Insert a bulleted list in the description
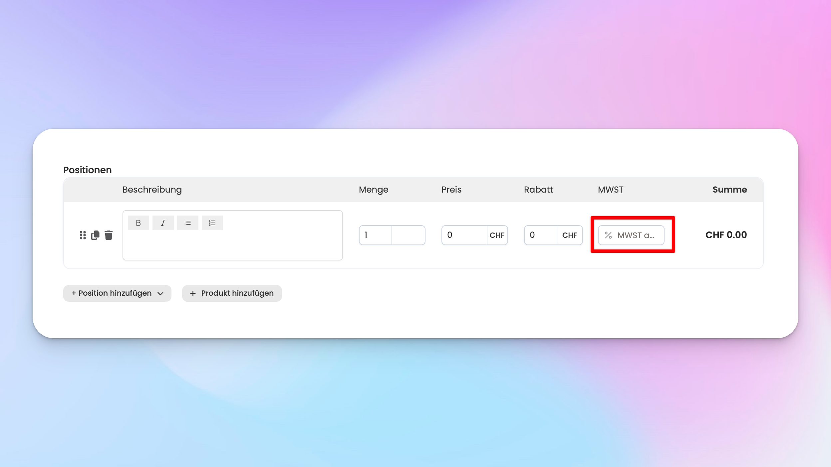 coord(187,223)
